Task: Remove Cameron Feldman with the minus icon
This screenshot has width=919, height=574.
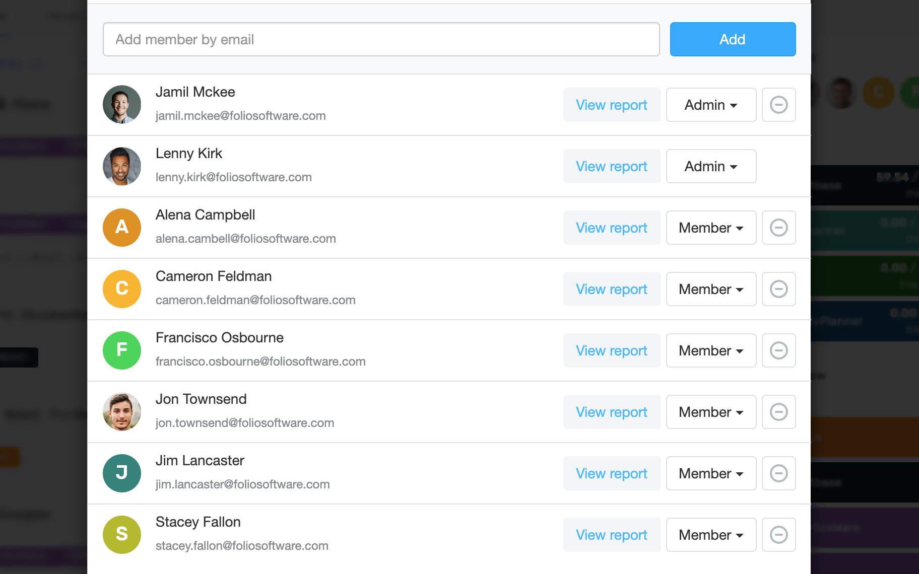Action: click(778, 289)
